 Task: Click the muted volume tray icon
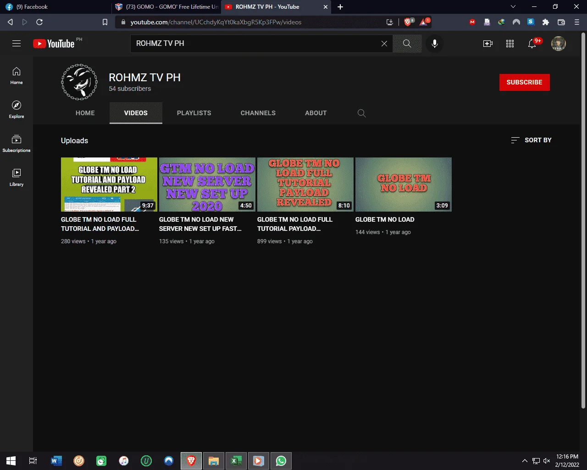coord(547,461)
